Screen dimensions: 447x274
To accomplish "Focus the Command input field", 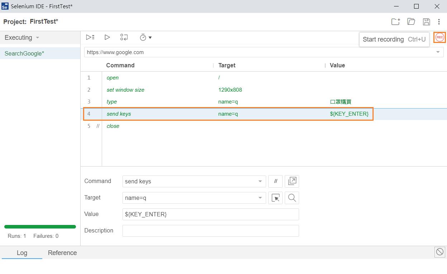I will point(194,181).
